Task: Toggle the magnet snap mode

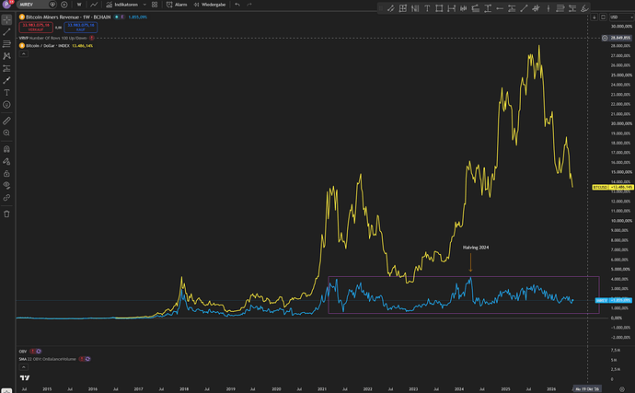Action: tap(6, 149)
